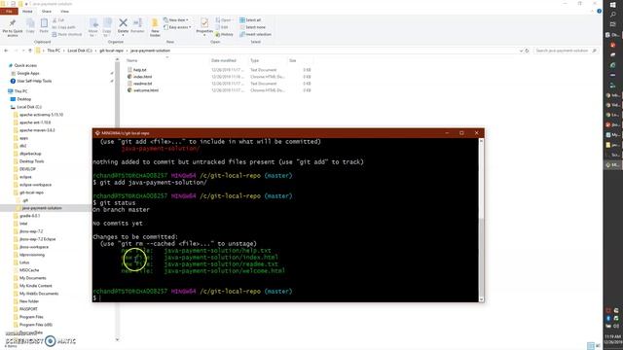Click the Git Bash window title icon
The image size is (623, 350).
pyautogui.click(x=97, y=133)
